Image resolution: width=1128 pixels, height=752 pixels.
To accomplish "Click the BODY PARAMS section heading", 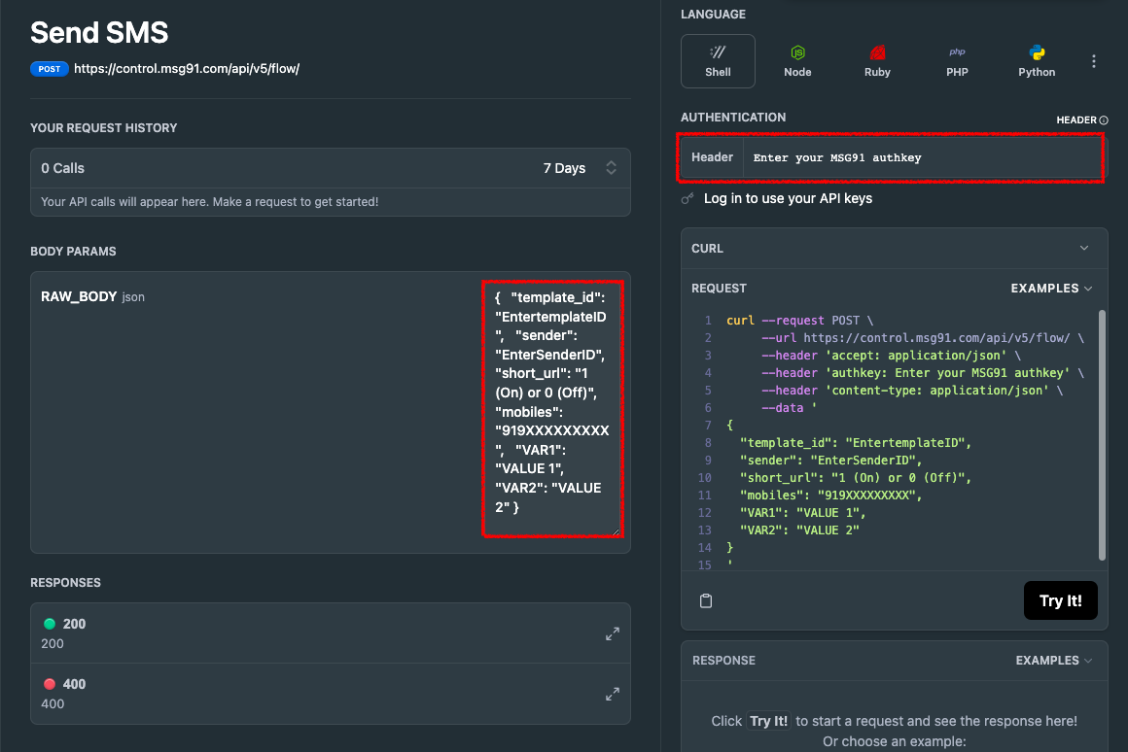I will pos(73,251).
